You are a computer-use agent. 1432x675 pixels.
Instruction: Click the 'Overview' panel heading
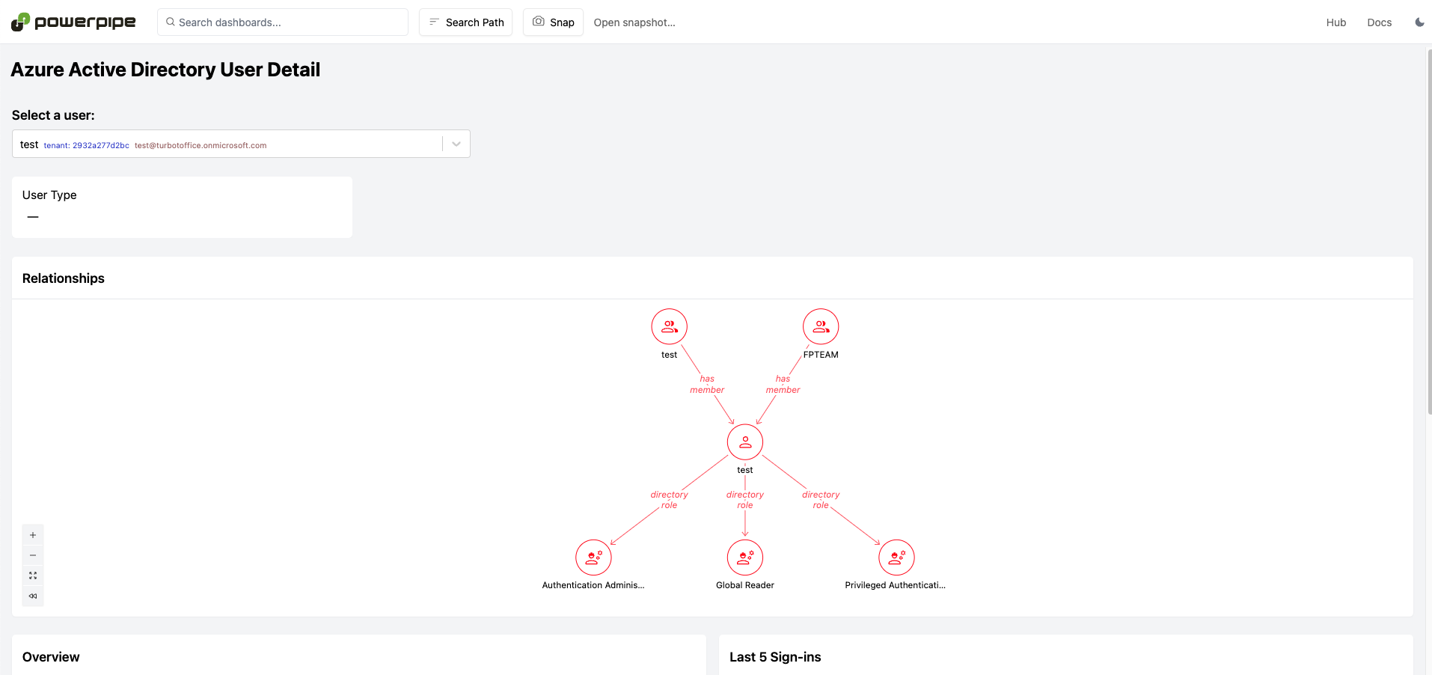click(x=51, y=657)
